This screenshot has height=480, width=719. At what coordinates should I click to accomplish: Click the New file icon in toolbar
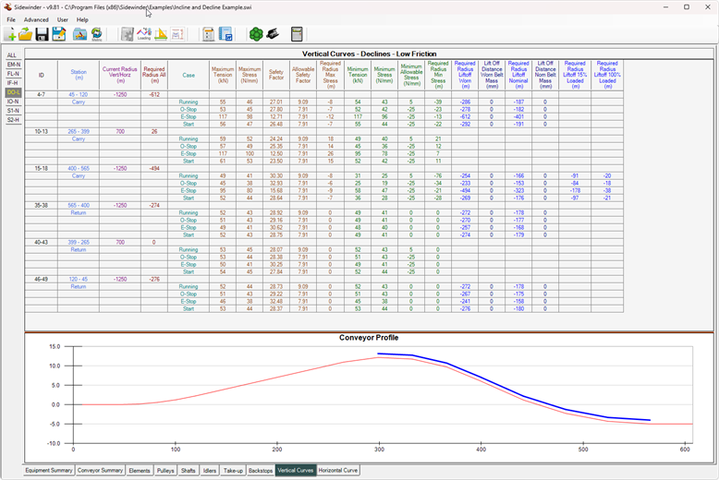click(x=10, y=34)
